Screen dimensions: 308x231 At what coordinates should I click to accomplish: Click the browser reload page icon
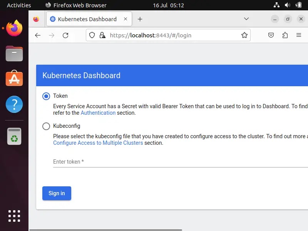point(65,35)
